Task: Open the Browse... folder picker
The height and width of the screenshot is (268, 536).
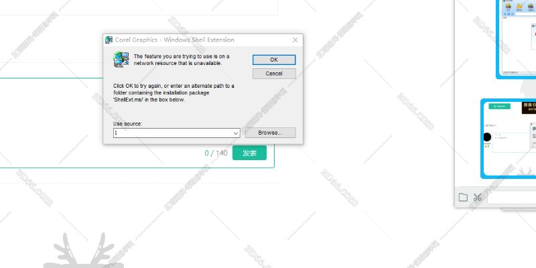Action: pos(269,133)
